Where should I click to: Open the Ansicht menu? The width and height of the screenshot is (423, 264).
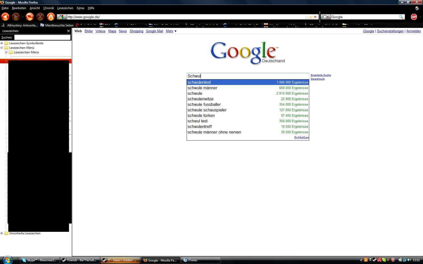click(35, 8)
